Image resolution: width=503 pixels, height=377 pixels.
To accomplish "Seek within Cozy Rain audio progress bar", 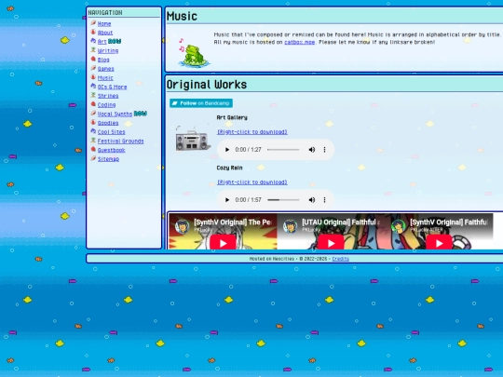I will pos(283,200).
